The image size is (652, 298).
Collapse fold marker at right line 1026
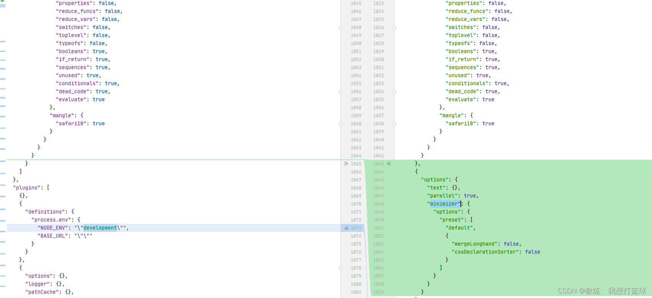394,28
